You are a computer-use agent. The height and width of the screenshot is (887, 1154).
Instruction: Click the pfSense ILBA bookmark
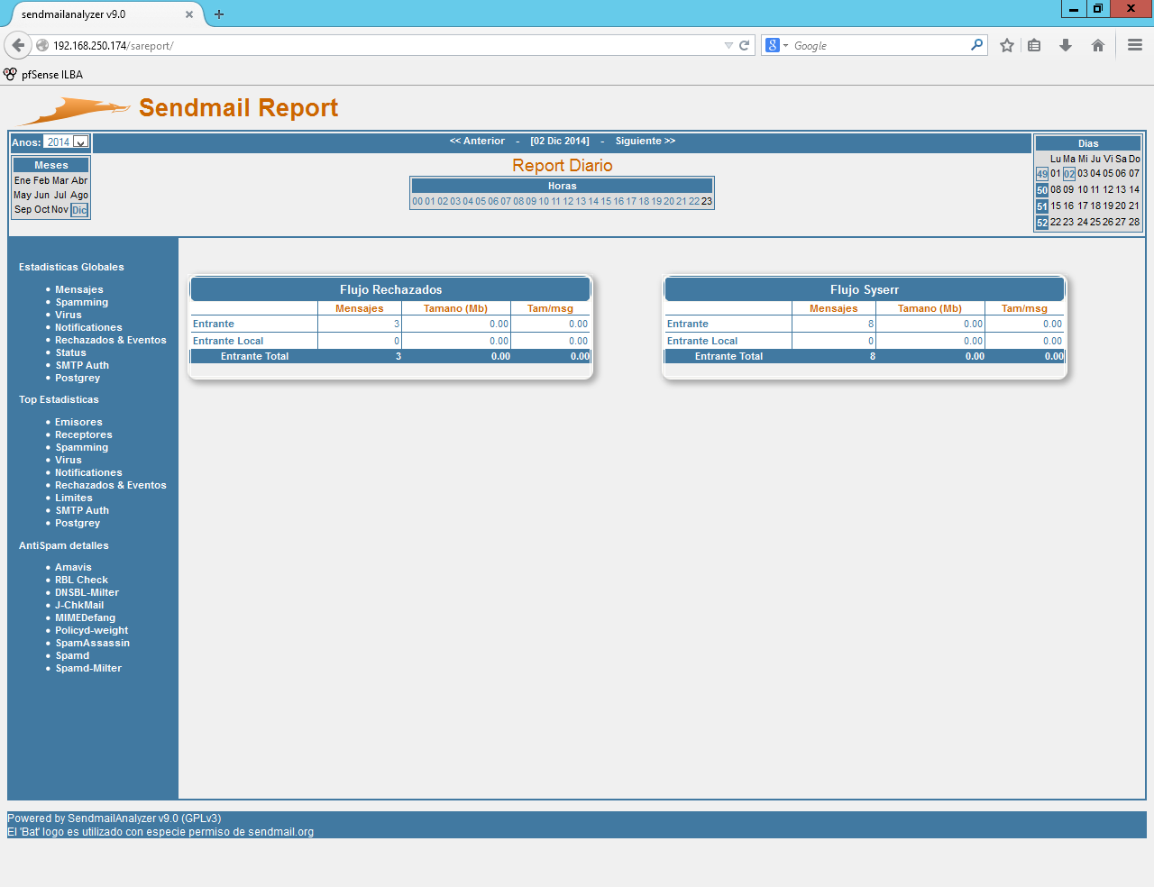point(43,75)
